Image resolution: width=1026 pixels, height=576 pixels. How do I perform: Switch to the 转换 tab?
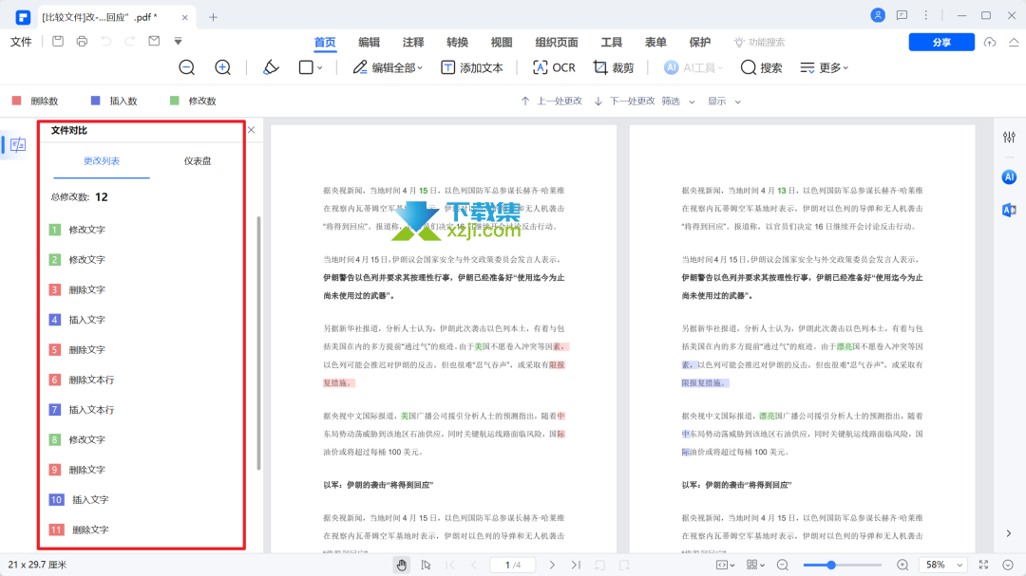point(457,43)
